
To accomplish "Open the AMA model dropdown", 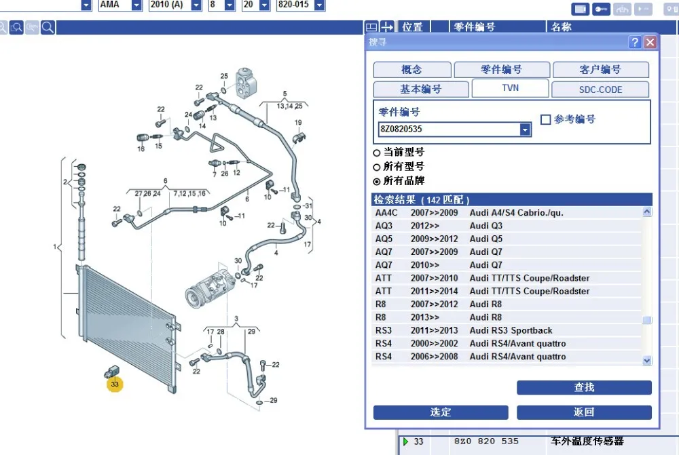I will point(137,5).
